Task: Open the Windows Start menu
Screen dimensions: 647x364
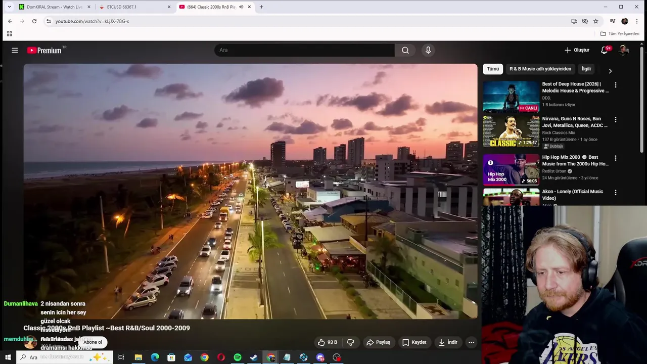Action: coord(8,357)
